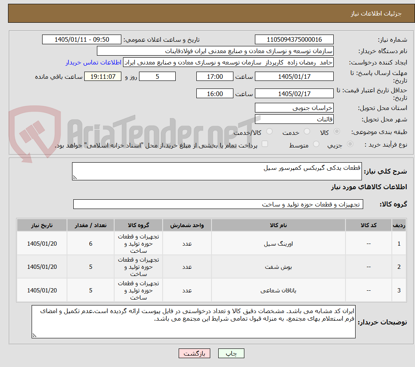
Task: Click the announcement date field 1405/01/11 - 09:50
Action: click(x=81, y=40)
